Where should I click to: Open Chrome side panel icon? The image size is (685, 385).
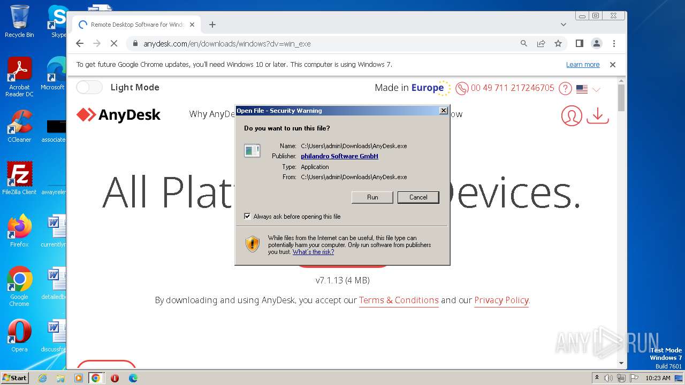(x=579, y=43)
